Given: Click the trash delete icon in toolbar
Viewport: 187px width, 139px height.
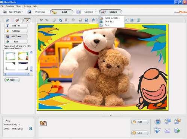Looking at the screenshot, I should point(66,20).
